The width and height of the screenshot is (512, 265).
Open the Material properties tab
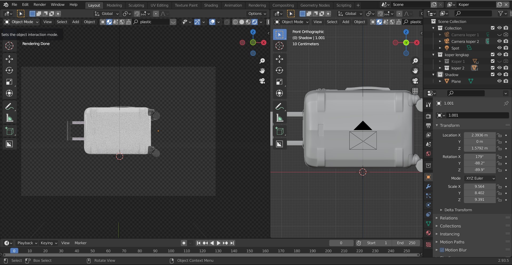click(x=428, y=233)
